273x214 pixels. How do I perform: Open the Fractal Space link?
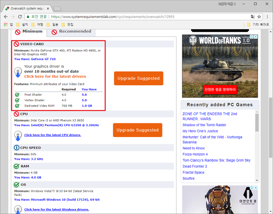[193, 173]
